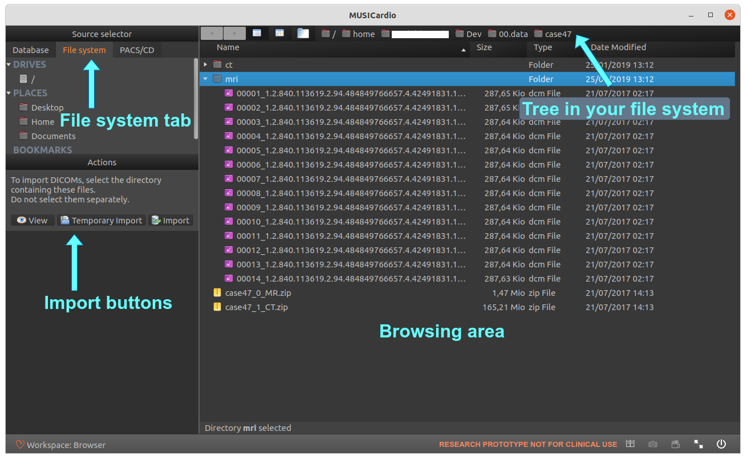
Task: Click the heart logo in status bar
Action: (20, 445)
